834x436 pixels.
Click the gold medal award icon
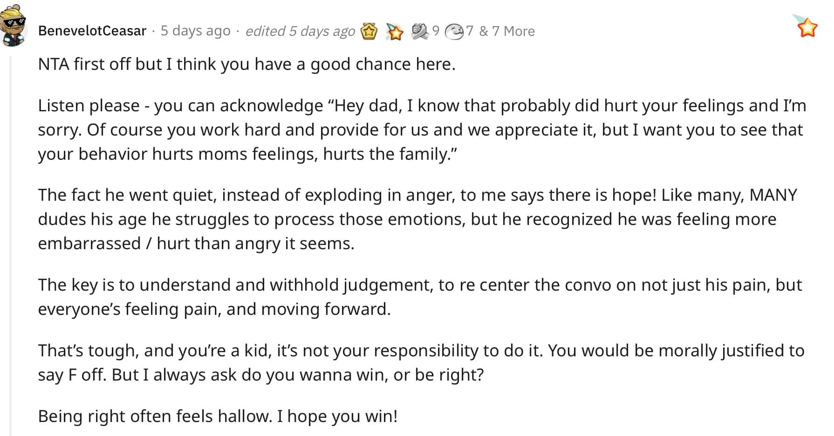[369, 31]
